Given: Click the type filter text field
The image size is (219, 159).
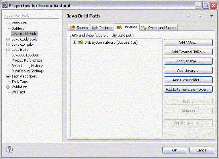Looking at the screenshot, I should point(31,16).
